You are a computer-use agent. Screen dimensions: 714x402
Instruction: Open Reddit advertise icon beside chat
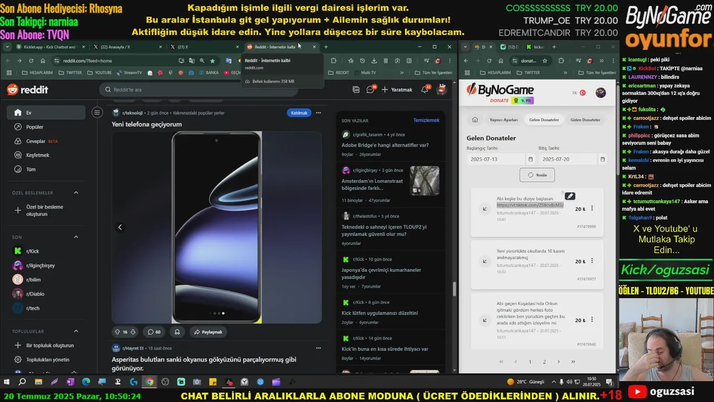pyautogui.click(x=356, y=89)
